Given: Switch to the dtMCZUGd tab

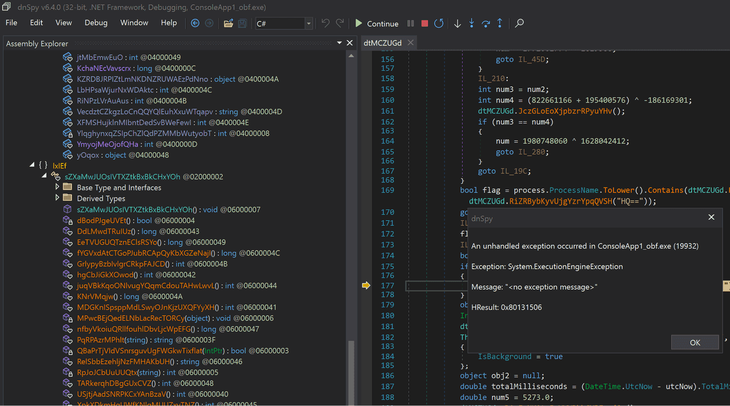Looking at the screenshot, I should pyautogui.click(x=382, y=43).
